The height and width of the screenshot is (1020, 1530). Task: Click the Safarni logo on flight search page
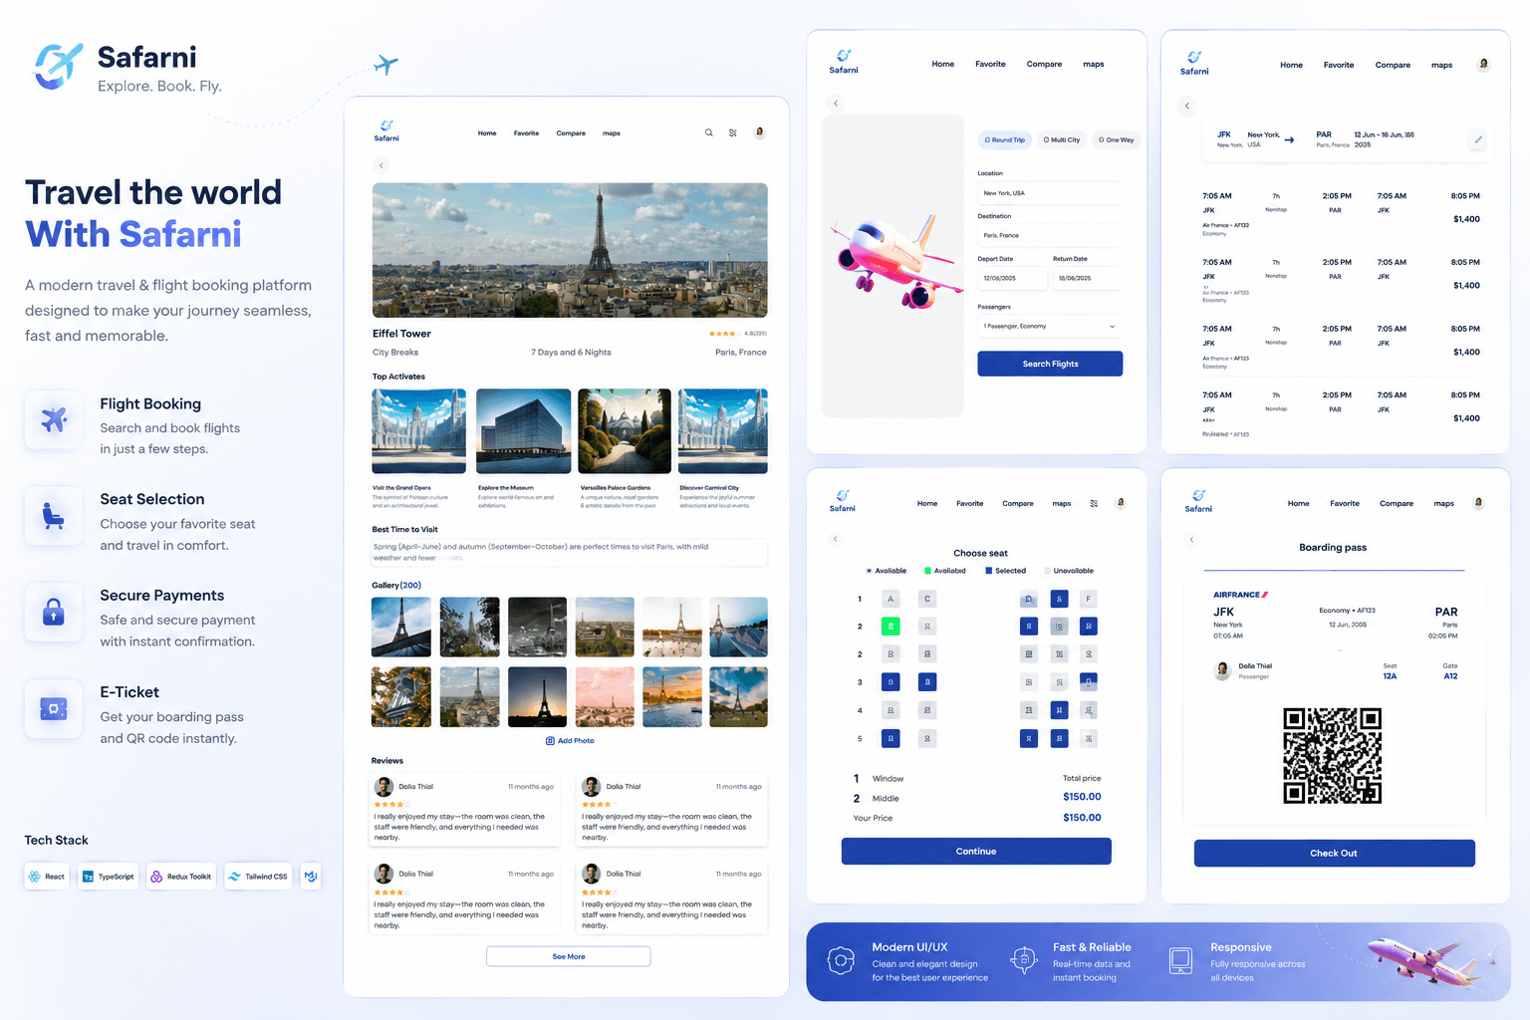(x=844, y=62)
